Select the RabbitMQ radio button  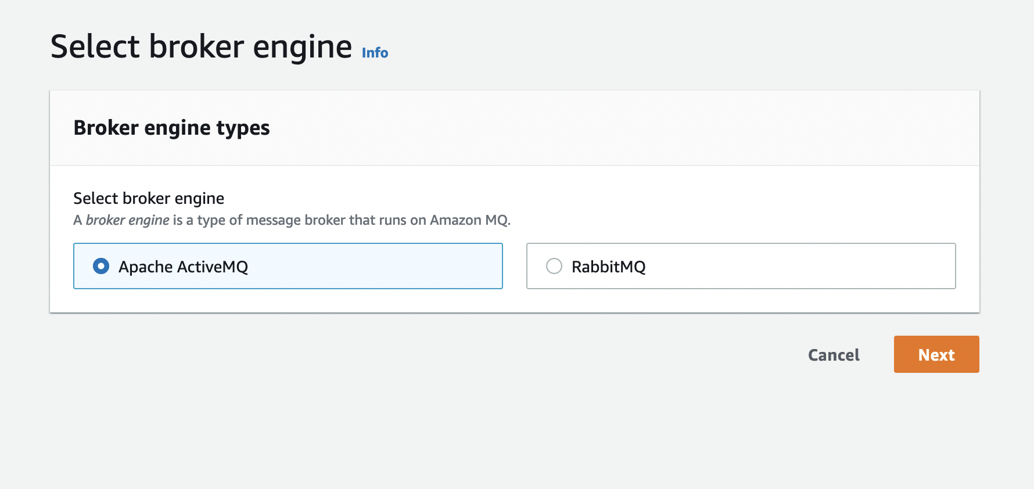(554, 266)
